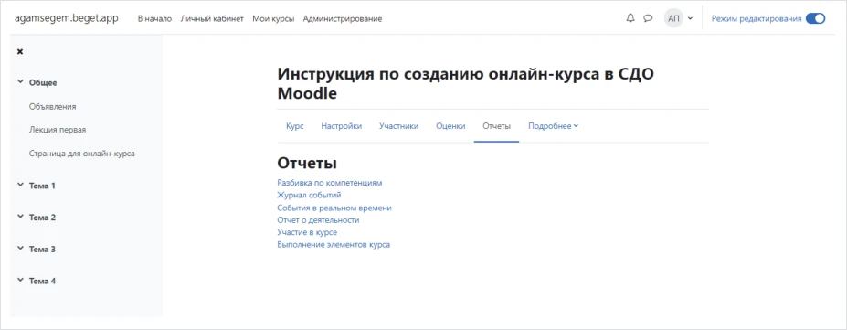Screen dimensions: 847x330
Task: Switch to the Курс tab
Action: [294, 126]
